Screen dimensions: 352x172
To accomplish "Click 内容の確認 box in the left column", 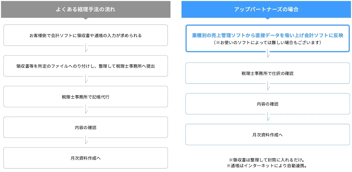I will [86, 127].
